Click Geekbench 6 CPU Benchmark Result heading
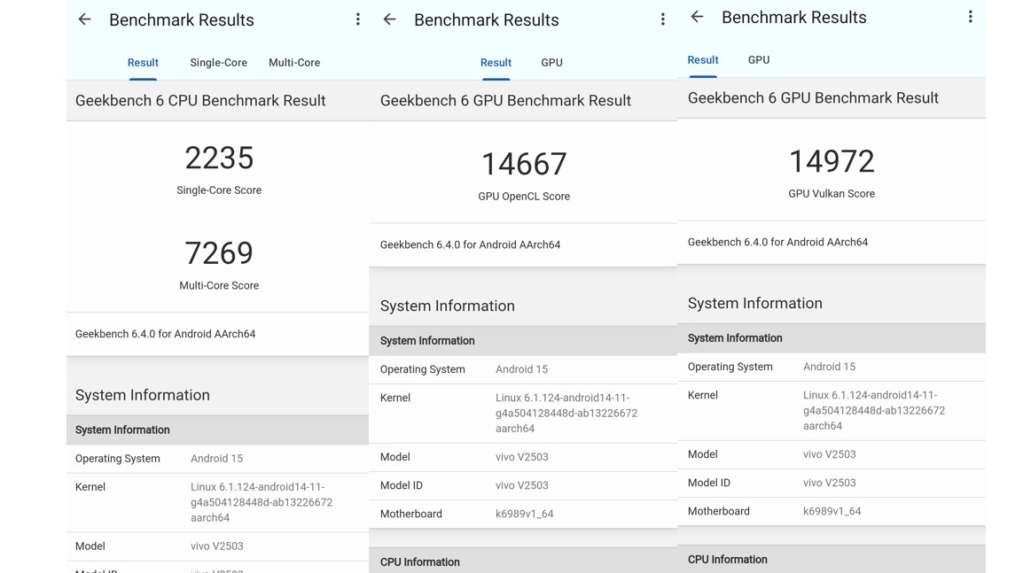The width and height of the screenshot is (1031, 573). tap(200, 101)
